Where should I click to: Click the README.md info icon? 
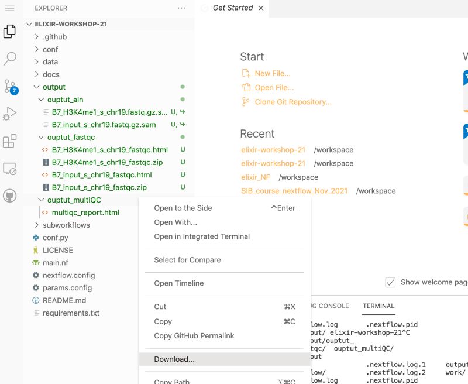tap(36, 300)
